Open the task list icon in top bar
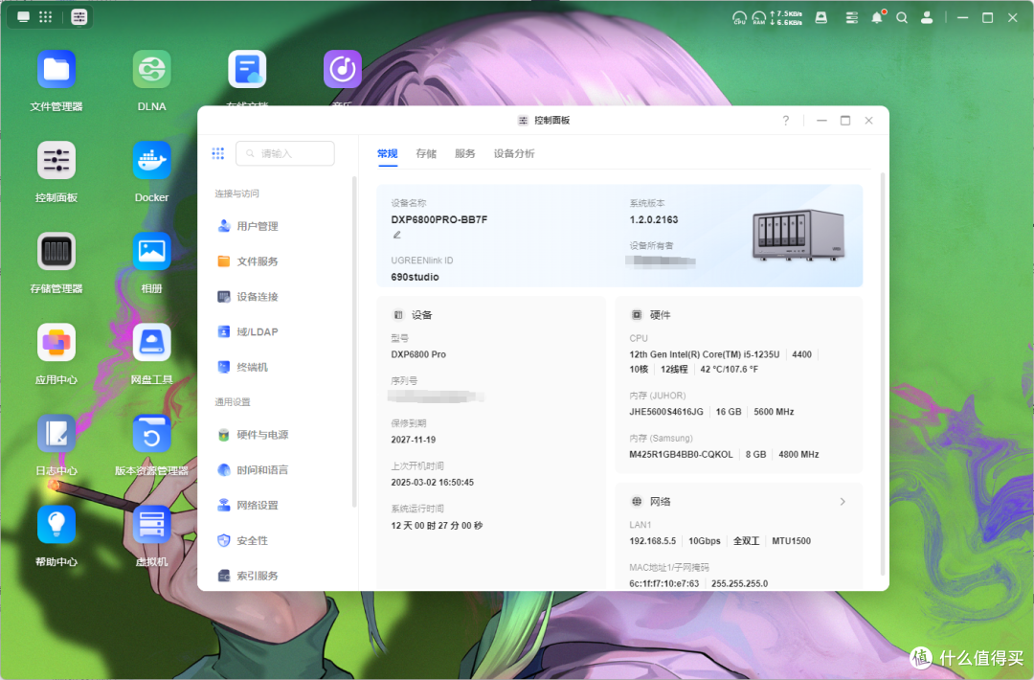1034x680 pixels. 852,18
